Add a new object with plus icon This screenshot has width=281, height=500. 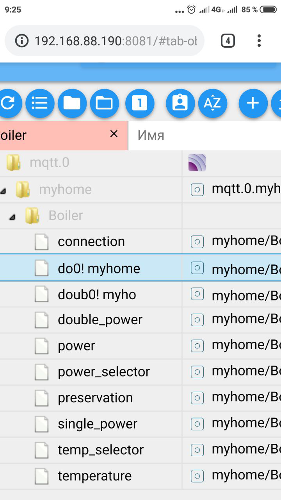[253, 103]
